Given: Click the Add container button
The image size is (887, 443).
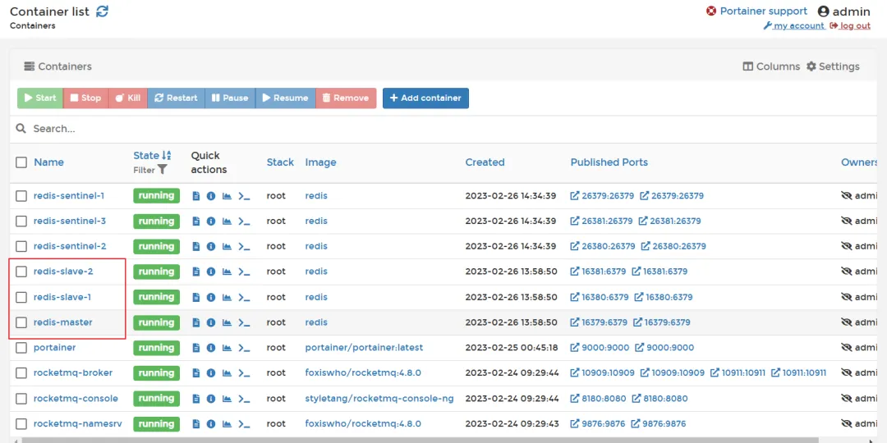Looking at the screenshot, I should [425, 98].
